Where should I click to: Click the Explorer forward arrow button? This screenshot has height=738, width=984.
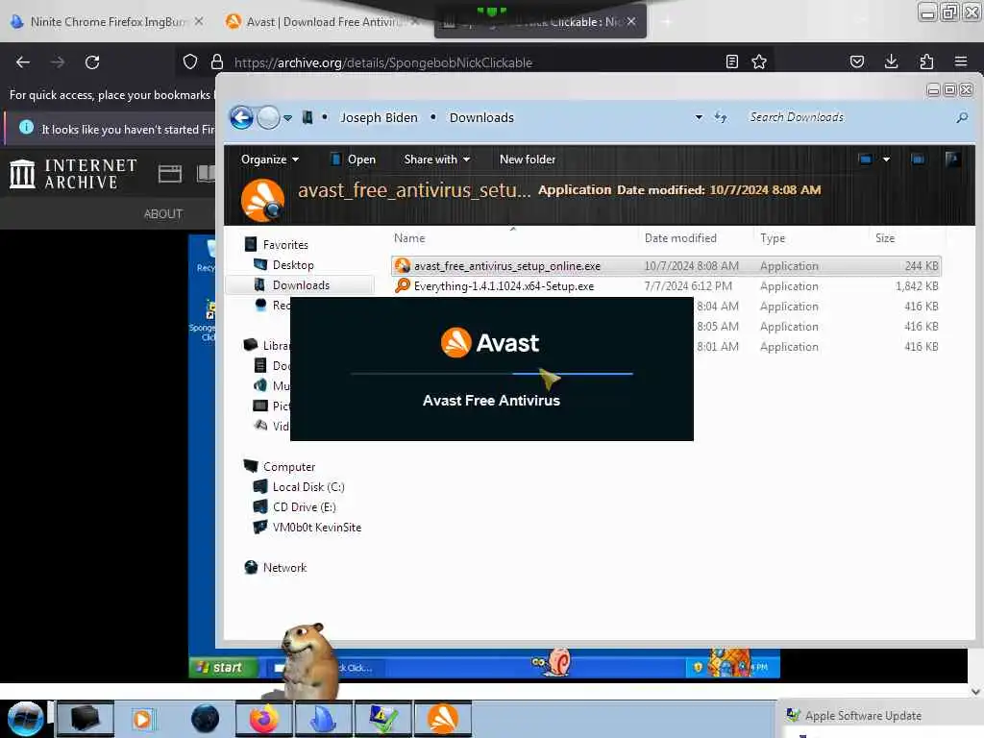coord(269,117)
